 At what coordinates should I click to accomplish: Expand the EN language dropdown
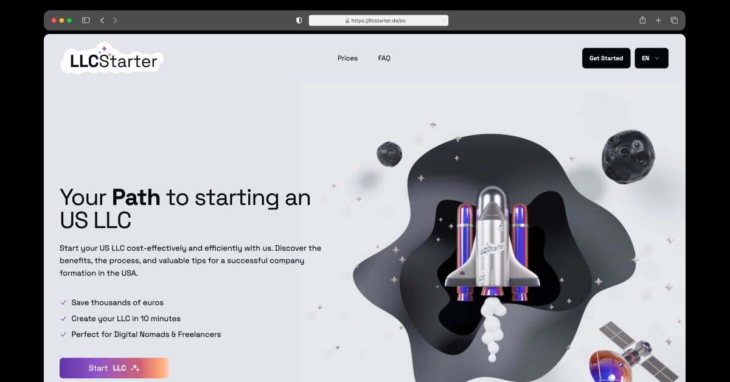(652, 58)
